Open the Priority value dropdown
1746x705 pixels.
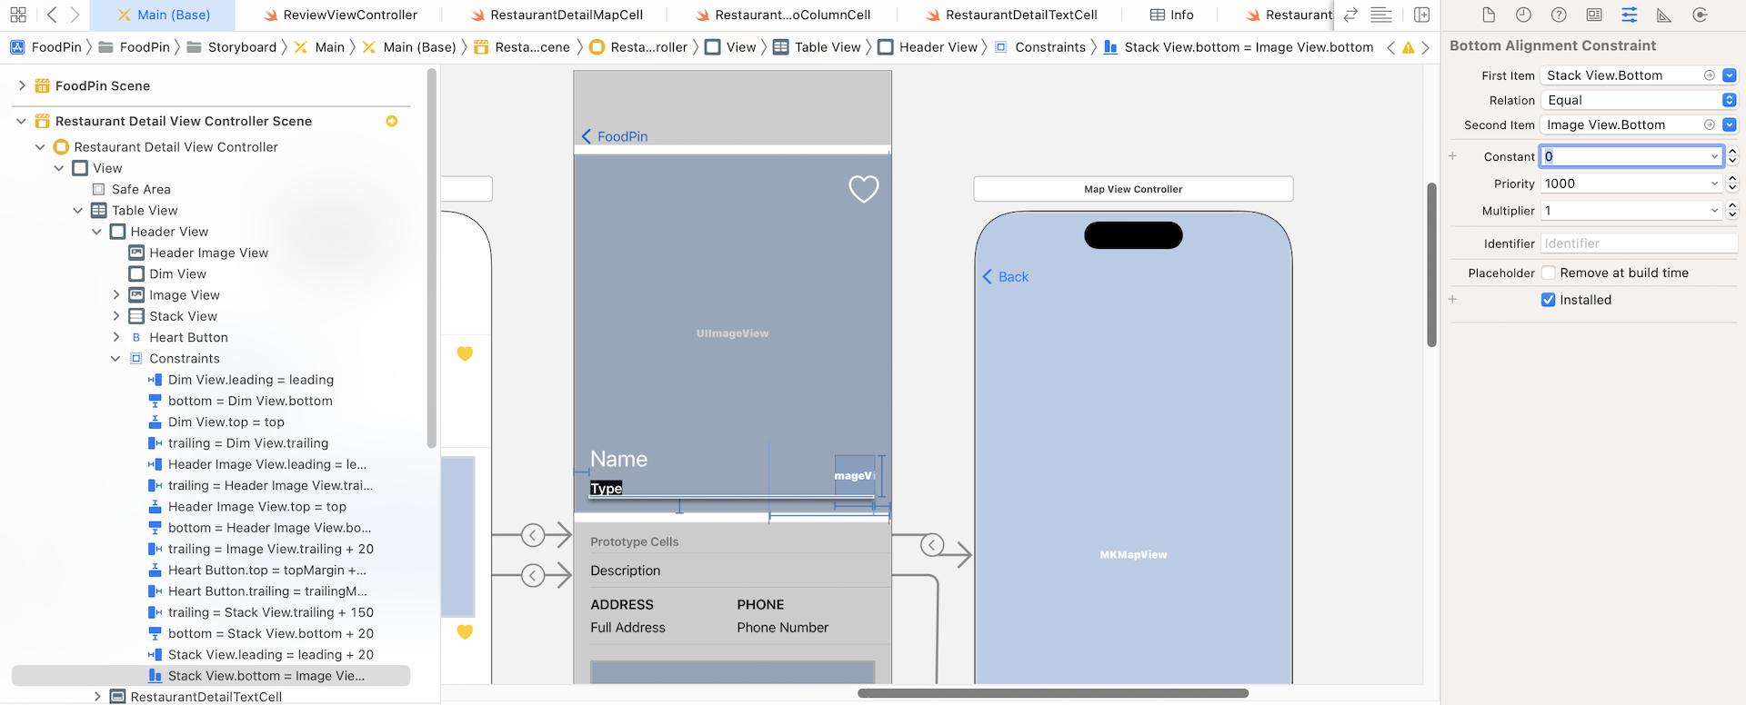click(1715, 184)
